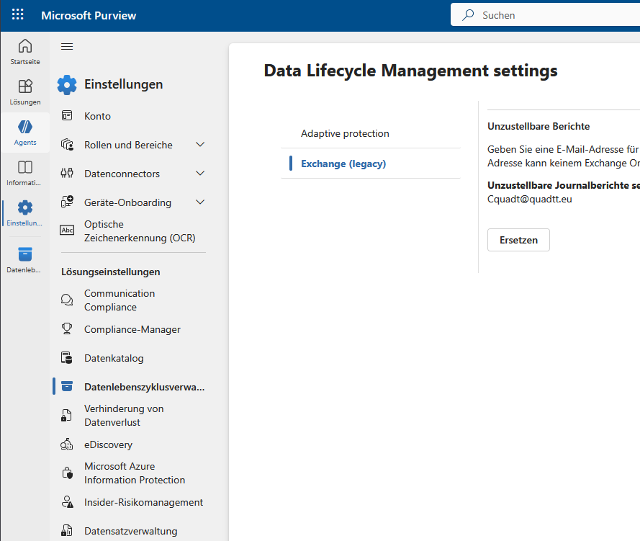Click the Konto icon
Viewport: 640px width, 541px height.
(67, 116)
